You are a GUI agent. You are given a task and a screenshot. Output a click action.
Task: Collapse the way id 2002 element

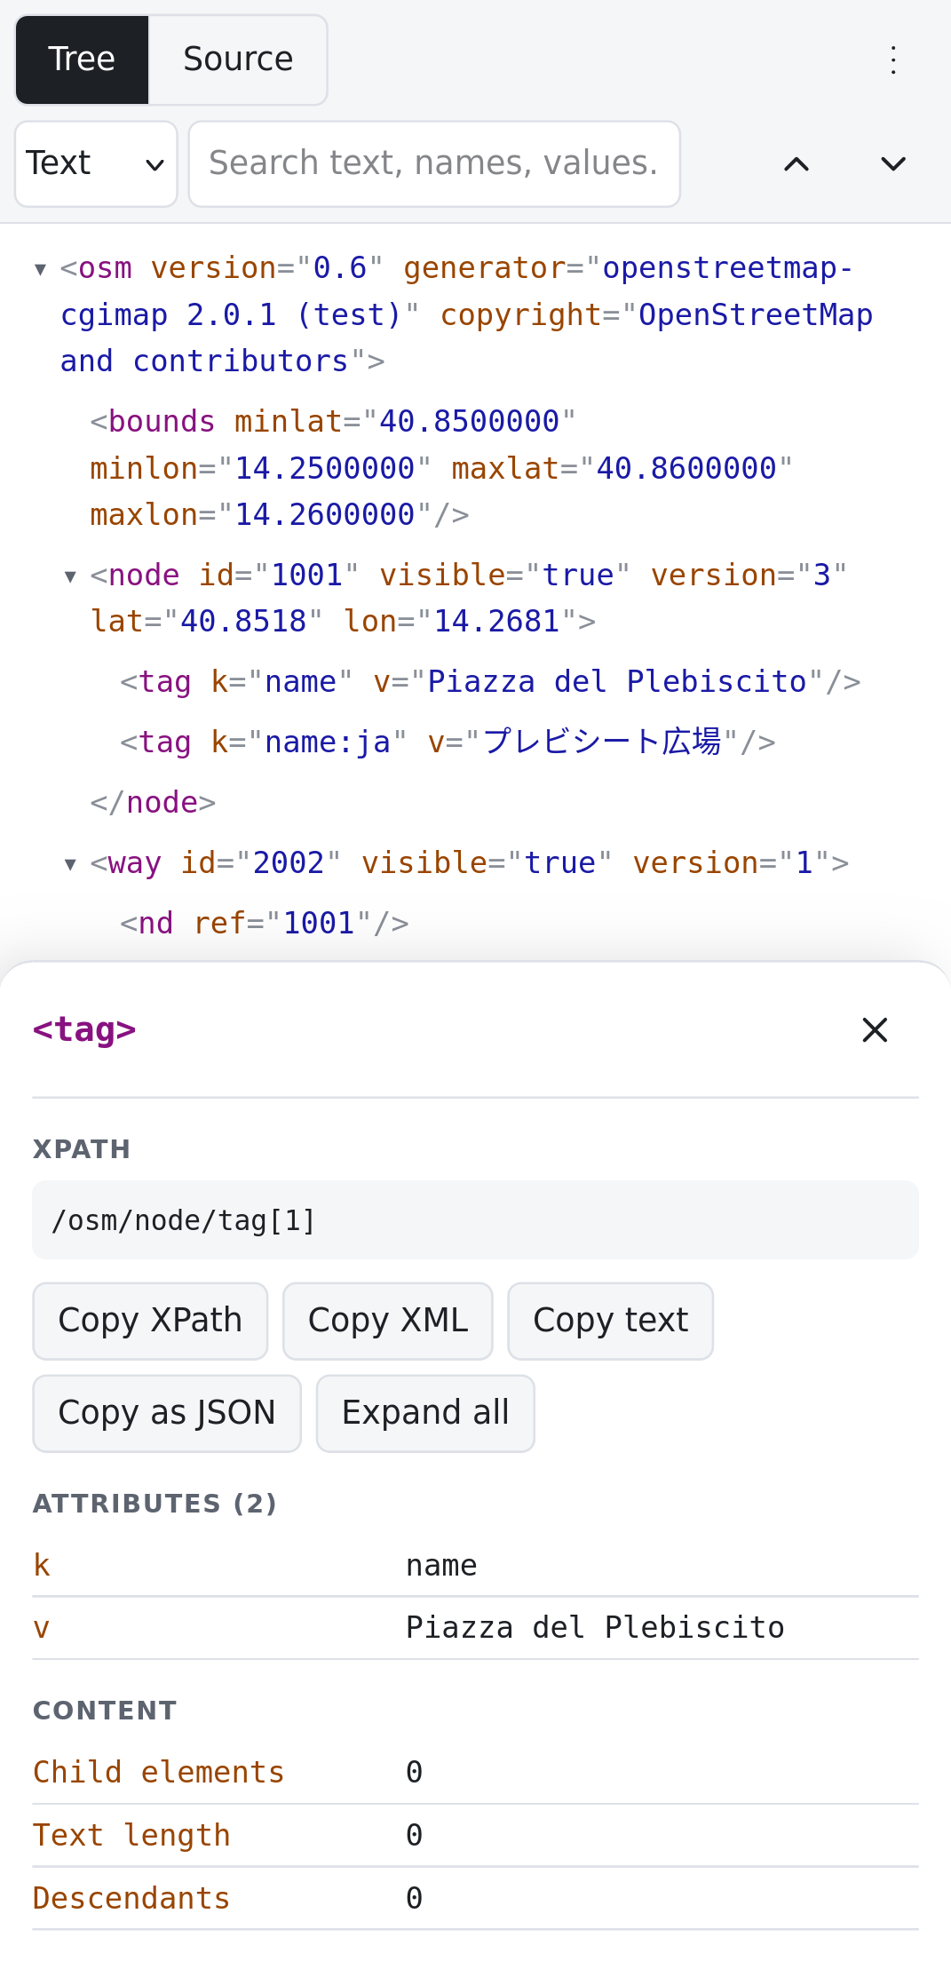pos(70,863)
